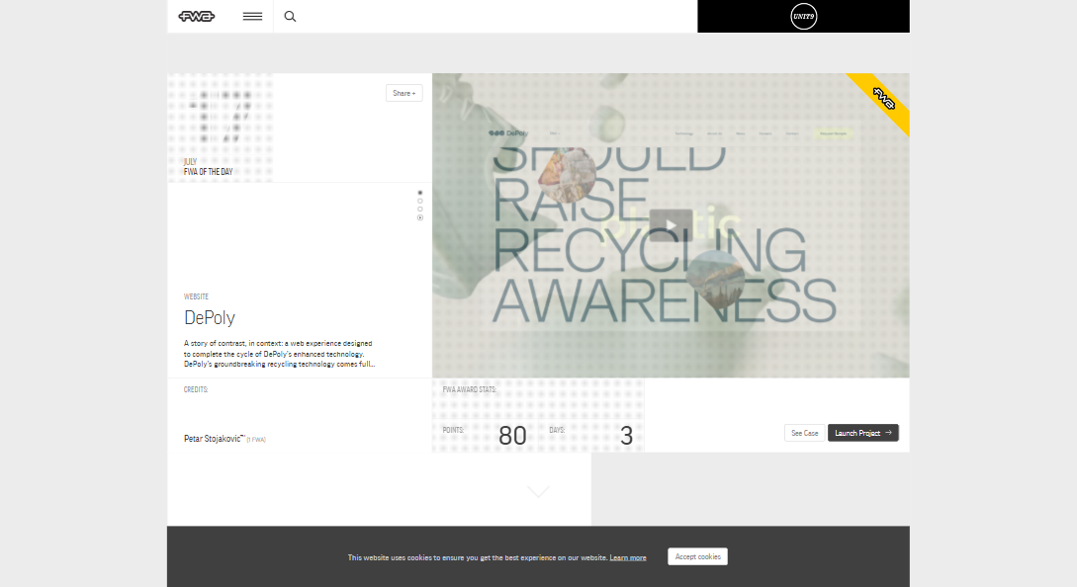
Task: Open site search with magnifier icon
Action: point(290,16)
